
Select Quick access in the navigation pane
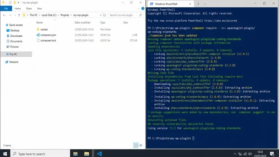16,25
